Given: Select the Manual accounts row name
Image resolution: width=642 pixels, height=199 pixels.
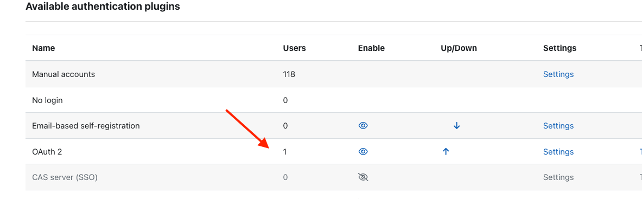Looking at the screenshot, I should tap(63, 74).
